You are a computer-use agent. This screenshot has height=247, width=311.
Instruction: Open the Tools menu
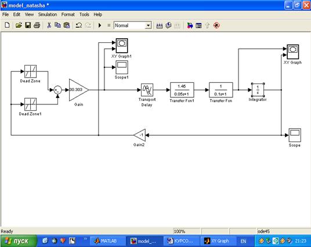(x=84, y=14)
